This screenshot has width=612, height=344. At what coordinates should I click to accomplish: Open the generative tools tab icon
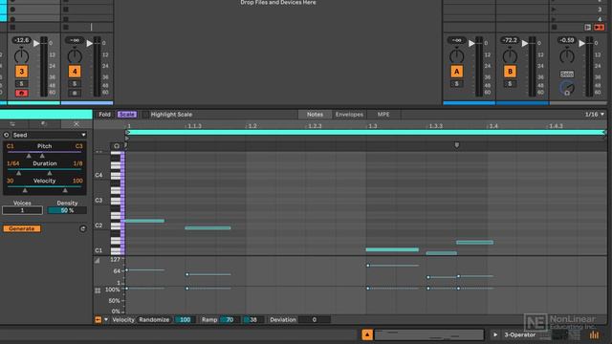(76, 124)
